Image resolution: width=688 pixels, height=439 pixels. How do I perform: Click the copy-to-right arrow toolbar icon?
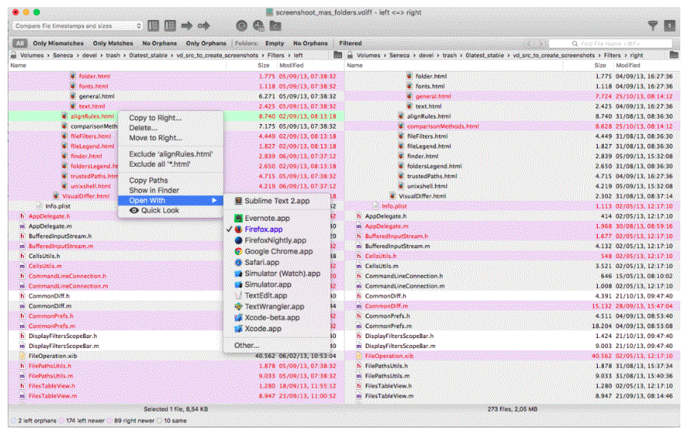click(x=187, y=26)
